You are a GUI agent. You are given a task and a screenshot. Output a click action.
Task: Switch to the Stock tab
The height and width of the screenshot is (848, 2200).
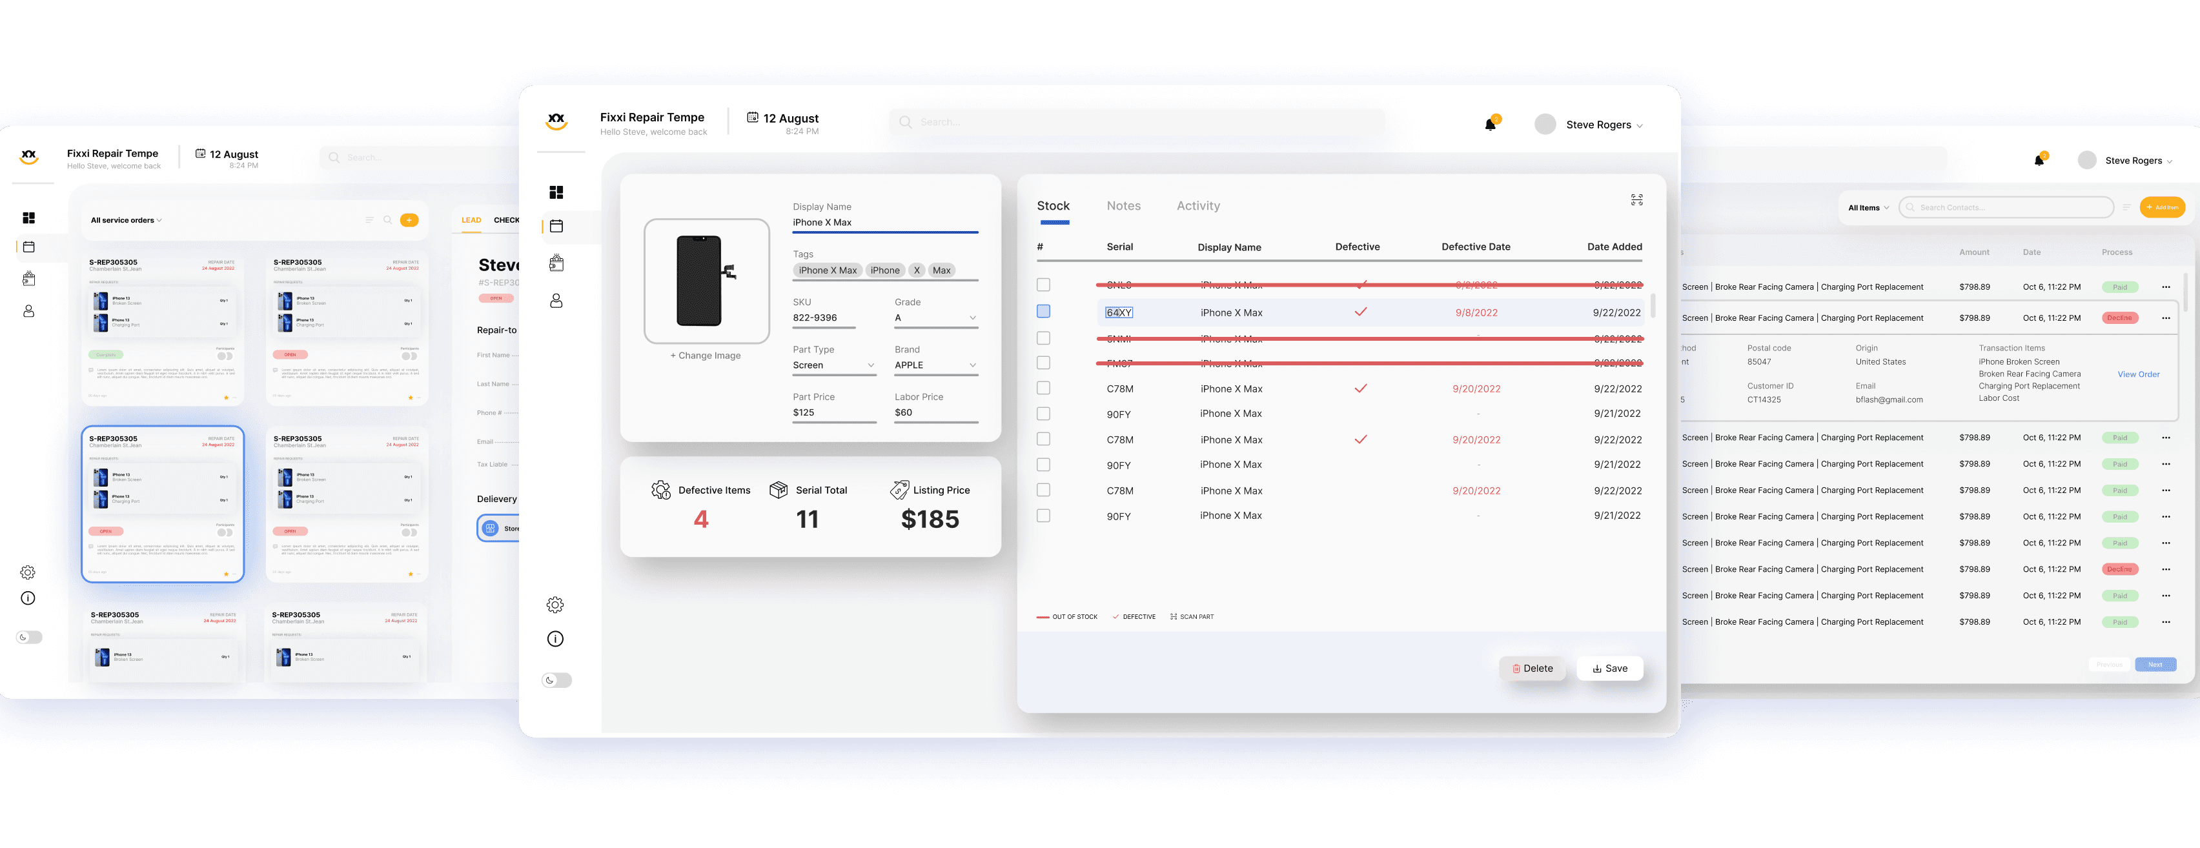[1053, 206]
